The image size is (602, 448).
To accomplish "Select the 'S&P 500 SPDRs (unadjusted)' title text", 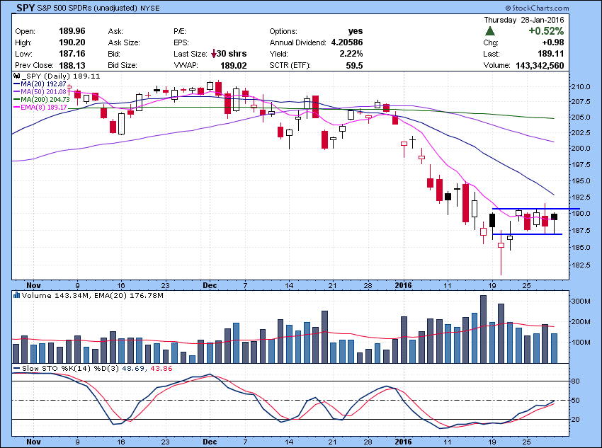I will (87, 8).
